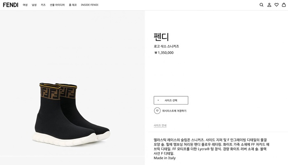The width and height of the screenshot is (288, 165).
Task: Click the Made in Italy description line
Action: [x=165, y=158]
